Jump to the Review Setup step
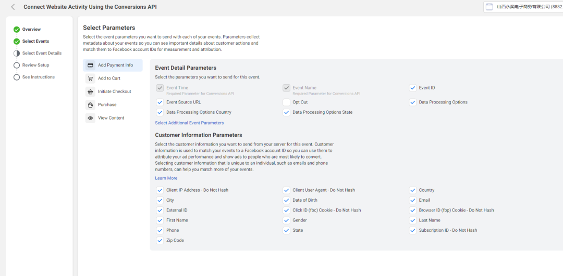Screen dimensions: 563x276 (x=35, y=65)
